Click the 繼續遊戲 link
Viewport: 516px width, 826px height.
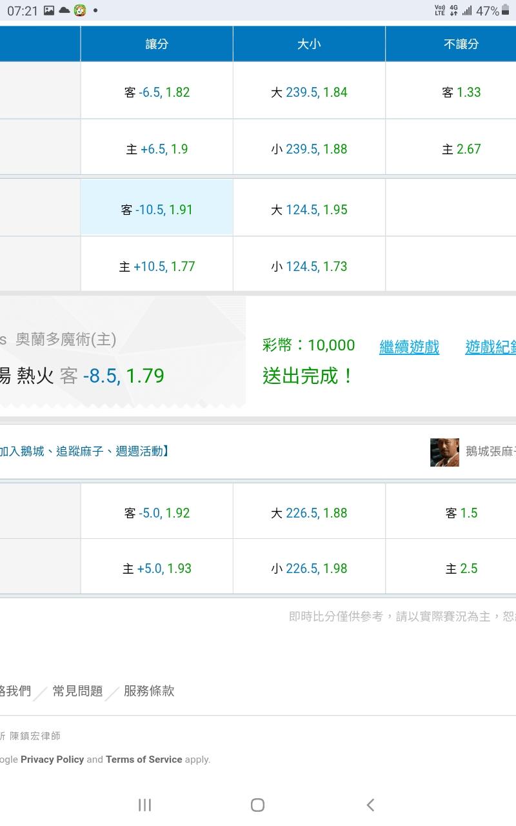pyautogui.click(x=409, y=347)
